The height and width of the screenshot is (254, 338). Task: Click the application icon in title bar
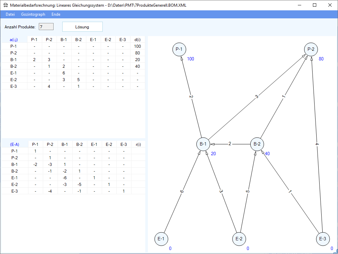[x=6, y=5]
